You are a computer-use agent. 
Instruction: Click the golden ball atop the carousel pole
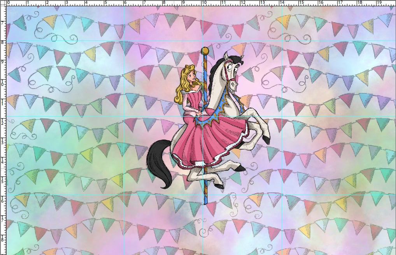tap(205, 51)
